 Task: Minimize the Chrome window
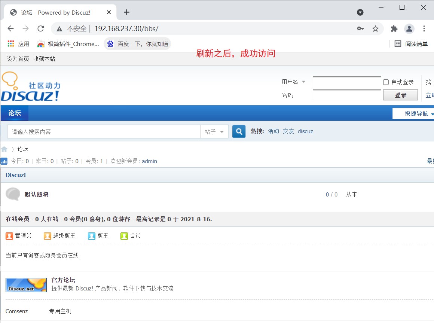point(381,7)
